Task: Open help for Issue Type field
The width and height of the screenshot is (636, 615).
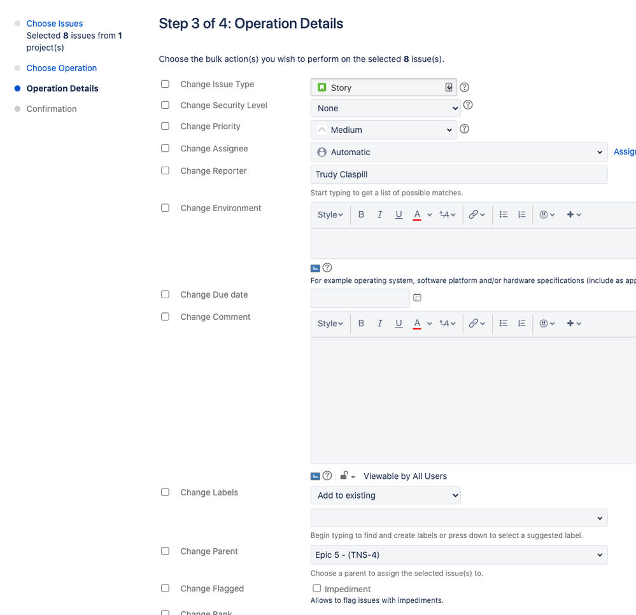Action: [x=464, y=87]
